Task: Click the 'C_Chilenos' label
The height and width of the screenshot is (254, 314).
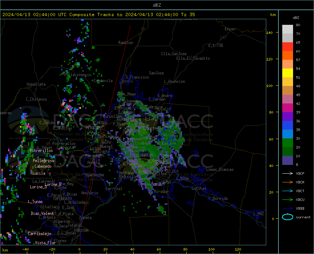Action: point(36,99)
